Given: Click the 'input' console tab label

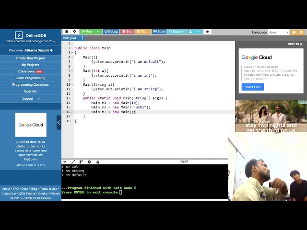Looking at the screenshot, I should pyautogui.click(x=184, y=161).
